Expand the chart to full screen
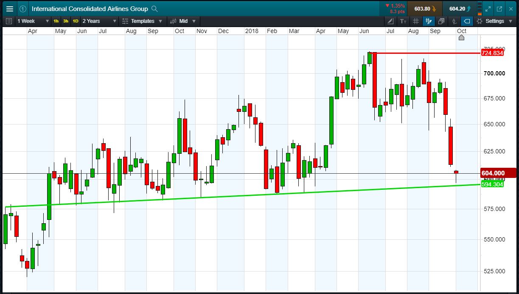Screen dimensions: 519x294 pos(488,8)
